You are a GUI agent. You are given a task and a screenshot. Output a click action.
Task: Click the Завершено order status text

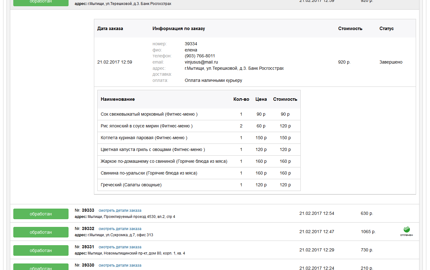[x=391, y=62]
